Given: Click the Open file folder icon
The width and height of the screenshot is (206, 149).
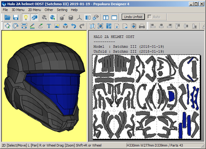Looking at the screenshot, I should tap(7, 17).
